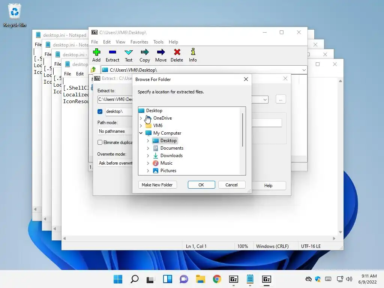Expand the Documents node
Viewport: 384px width, 288px height.
pyautogui.click(x=148, y=148)
